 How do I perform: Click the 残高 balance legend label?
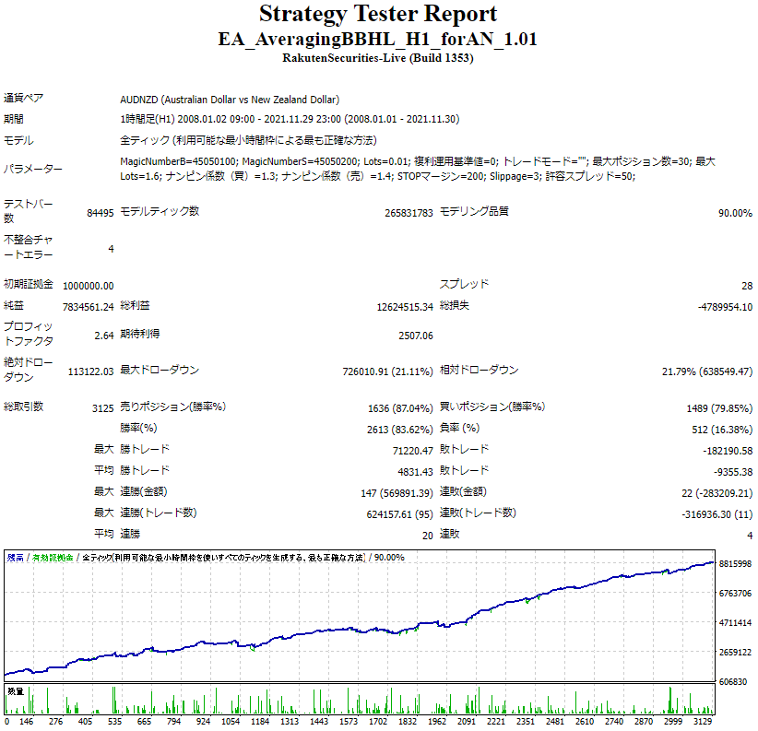click(15, 558)
